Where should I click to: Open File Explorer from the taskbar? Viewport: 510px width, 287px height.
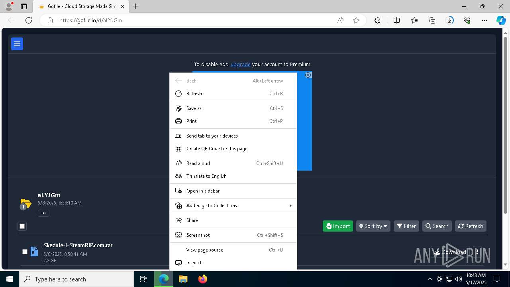[183, 279]
